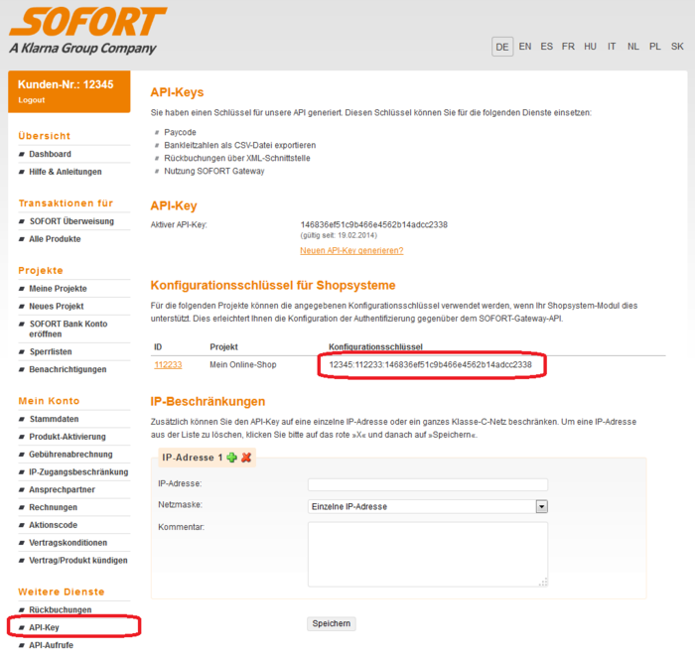Open Aktionscode

click(x=54, y=525)
